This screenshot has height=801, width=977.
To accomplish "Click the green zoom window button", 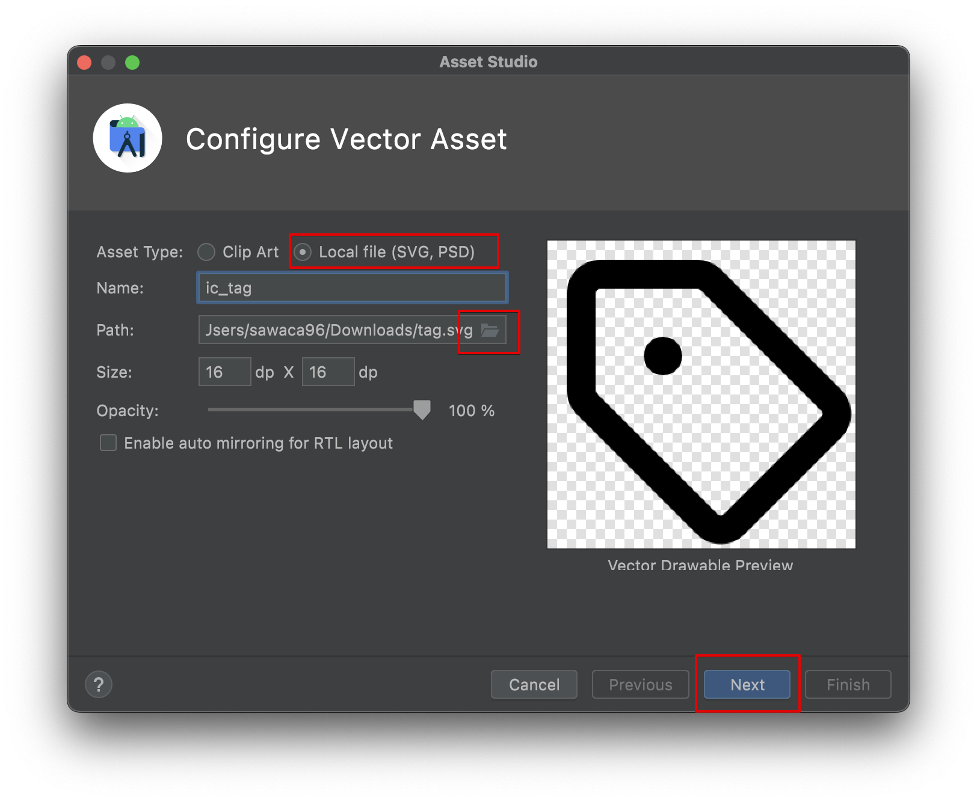I will click(132, 63).
